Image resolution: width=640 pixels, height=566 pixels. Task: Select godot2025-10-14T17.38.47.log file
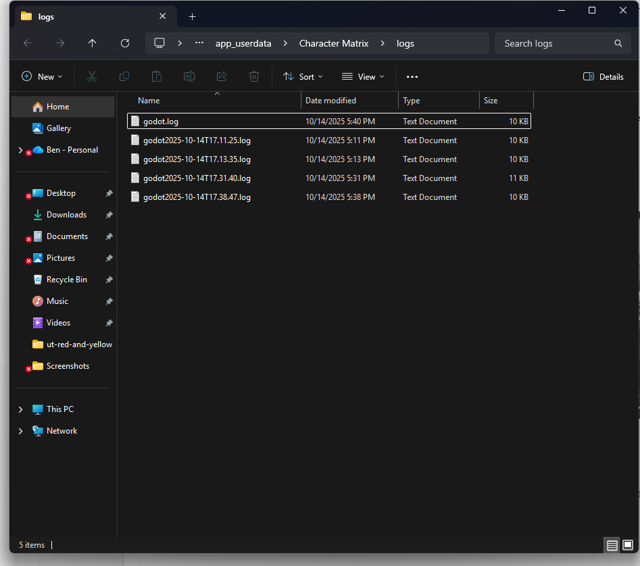(x=329, y=197)
